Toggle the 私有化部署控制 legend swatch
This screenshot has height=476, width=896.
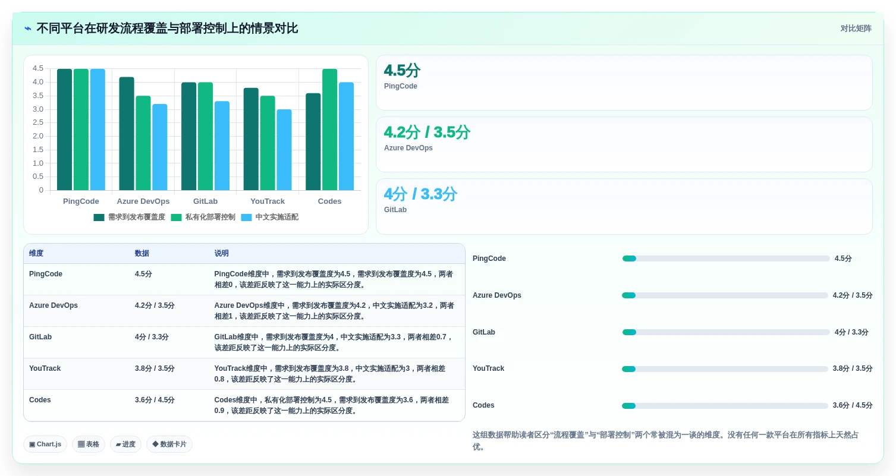point(176,217)
